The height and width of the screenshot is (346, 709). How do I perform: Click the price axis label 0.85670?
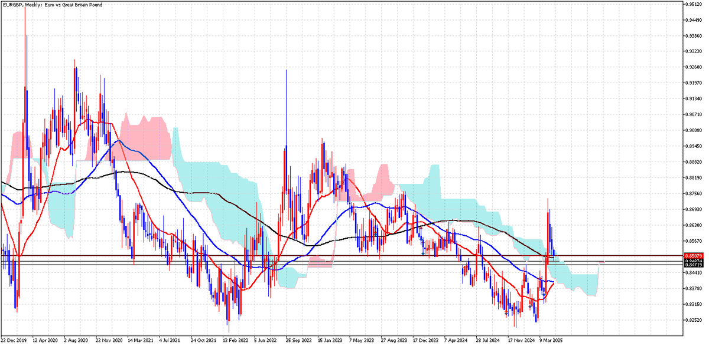(694, 240)
